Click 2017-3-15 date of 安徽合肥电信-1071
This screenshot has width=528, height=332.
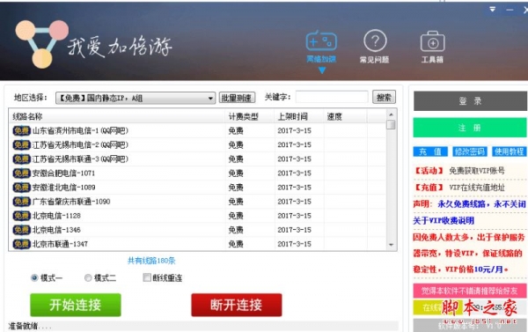click(294, 173)
